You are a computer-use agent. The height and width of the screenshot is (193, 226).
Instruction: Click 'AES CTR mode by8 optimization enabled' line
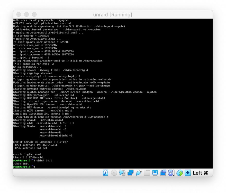pos(42,23)
